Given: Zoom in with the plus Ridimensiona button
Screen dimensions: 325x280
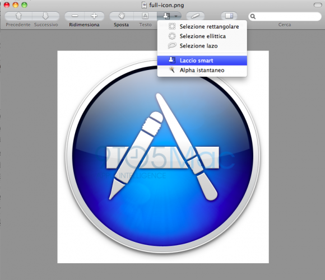Looking at the screenshot, I should (x=94, y=16).
